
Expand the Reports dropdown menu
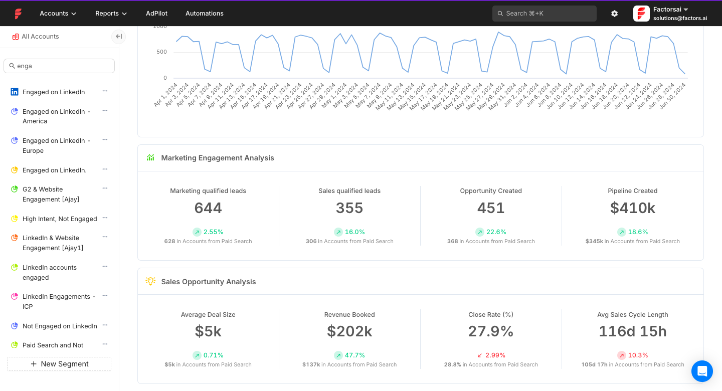[111, 14]
